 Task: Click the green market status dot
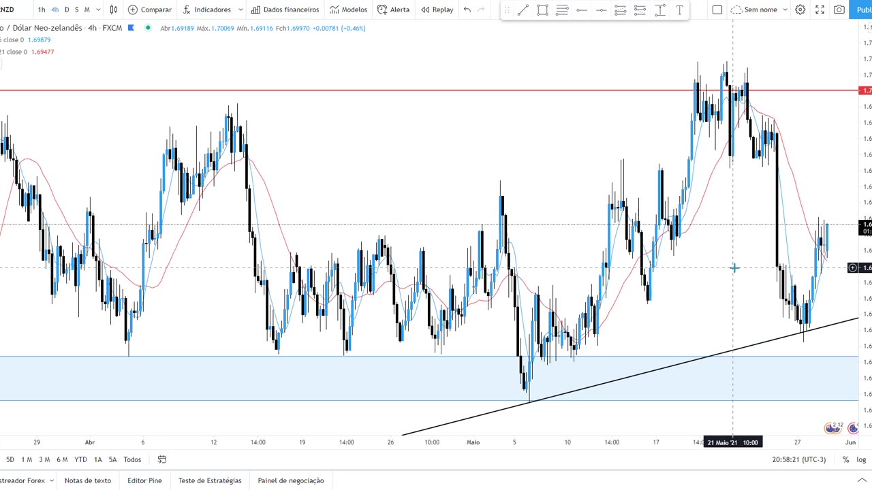click(148, 28)
